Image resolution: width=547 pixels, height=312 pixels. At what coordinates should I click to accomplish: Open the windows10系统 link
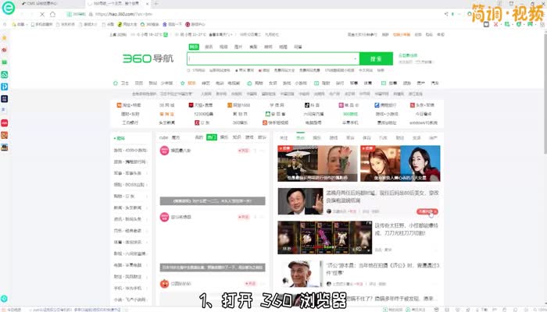coord(424,122)
